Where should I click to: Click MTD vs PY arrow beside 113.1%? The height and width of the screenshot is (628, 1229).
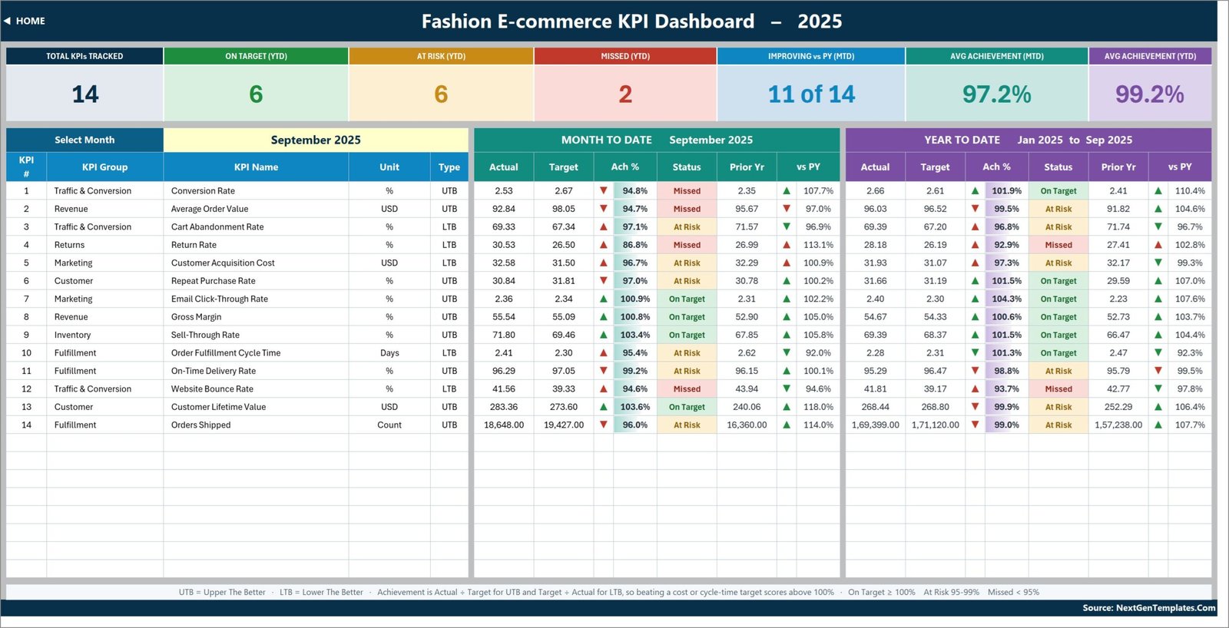click(x=787, y=245)
